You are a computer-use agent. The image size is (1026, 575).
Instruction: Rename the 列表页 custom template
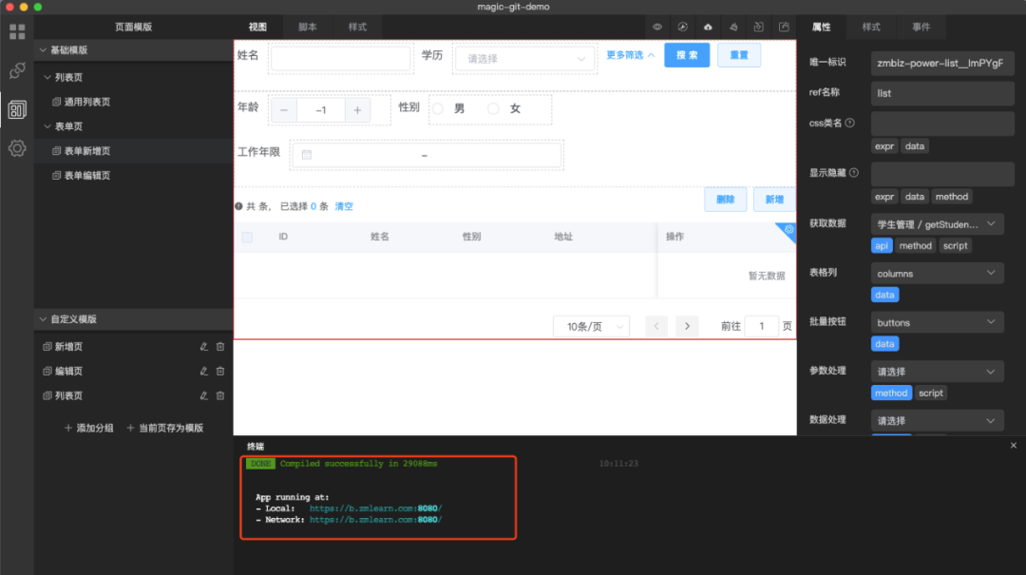tap(203, 395)
